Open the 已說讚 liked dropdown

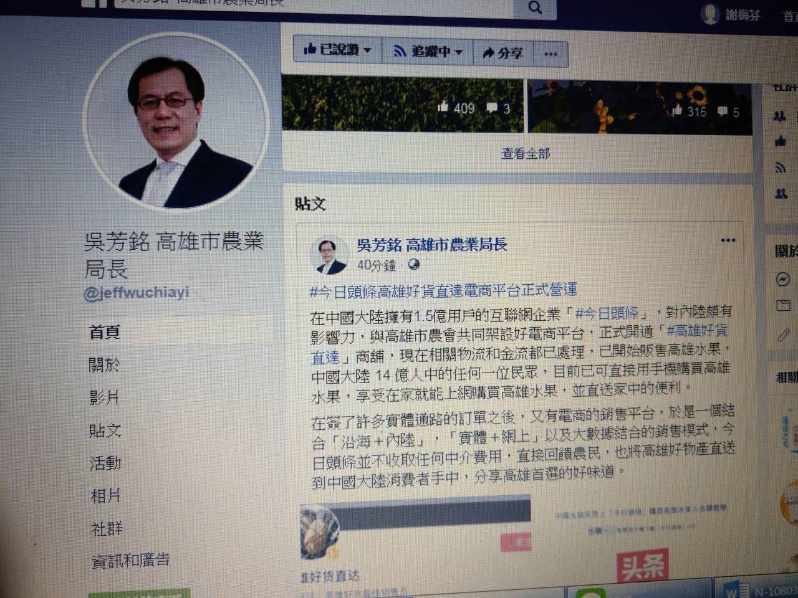coord(337,50)
